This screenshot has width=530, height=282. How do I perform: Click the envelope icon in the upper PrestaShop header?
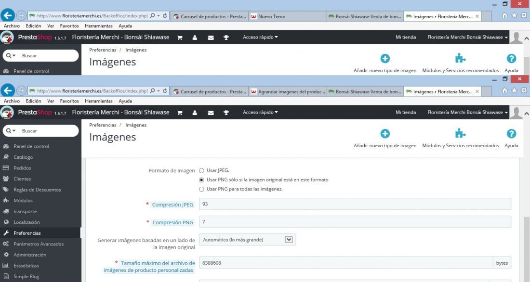[x=211, y=38]
